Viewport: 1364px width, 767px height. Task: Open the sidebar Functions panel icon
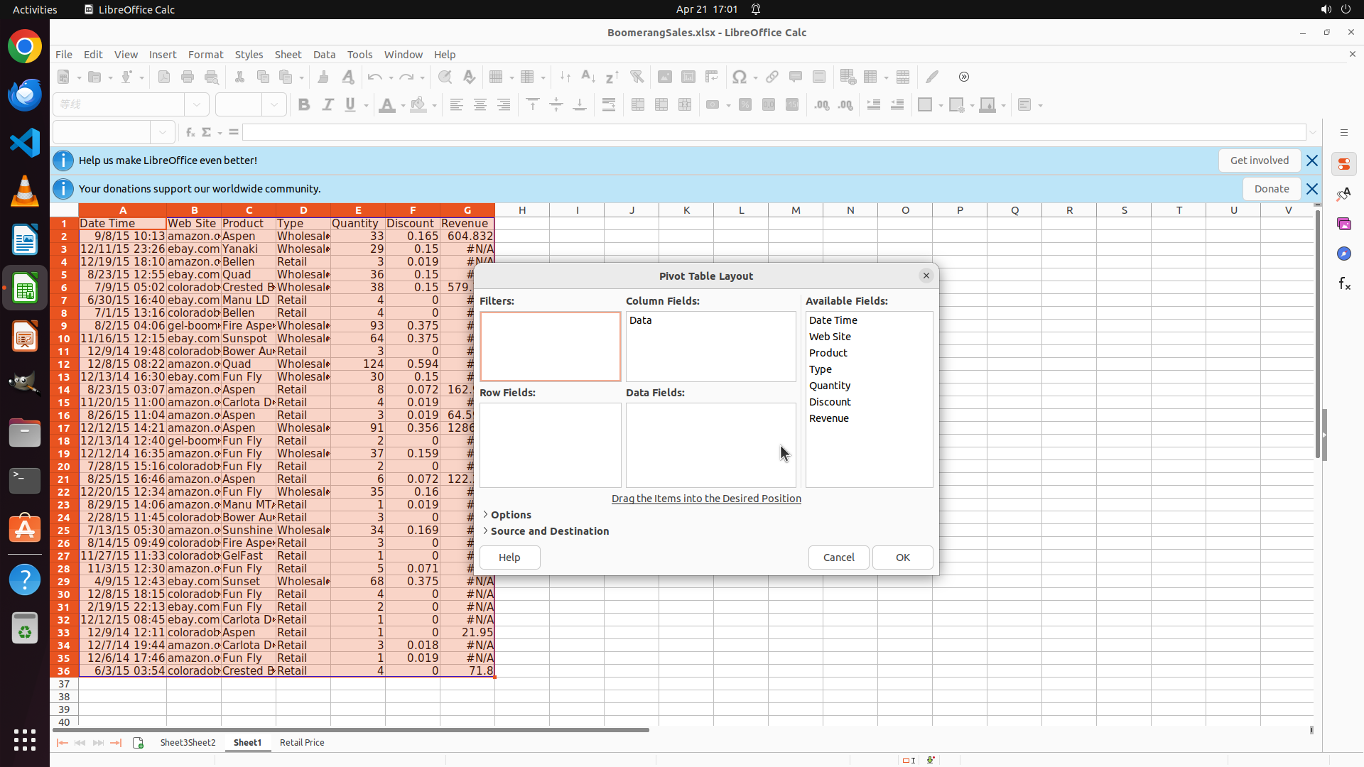pyautogui.click(x=1344, y=284)
